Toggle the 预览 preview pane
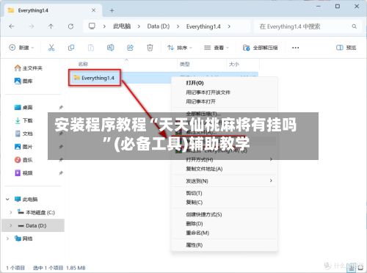 tap(346, 48)
